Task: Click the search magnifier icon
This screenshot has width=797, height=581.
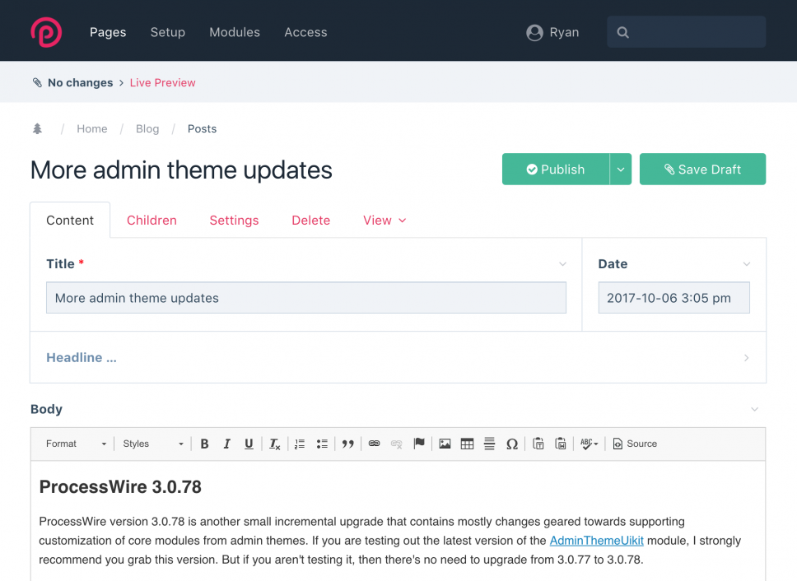Action: 622,32
